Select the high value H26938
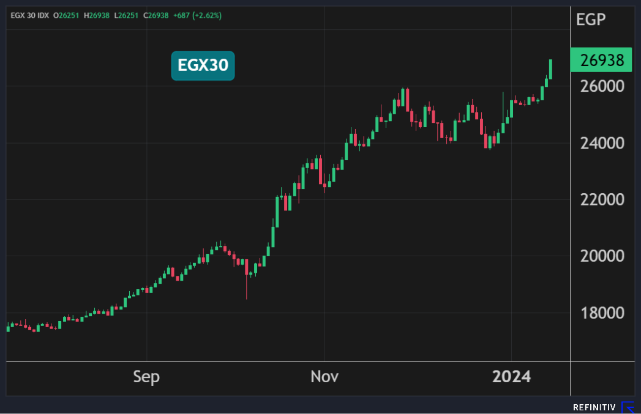The image size is (641, 414). [x=98, y=15]
